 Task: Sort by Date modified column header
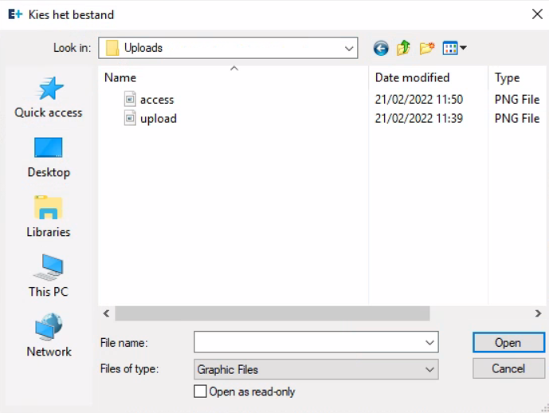[412, 78]
